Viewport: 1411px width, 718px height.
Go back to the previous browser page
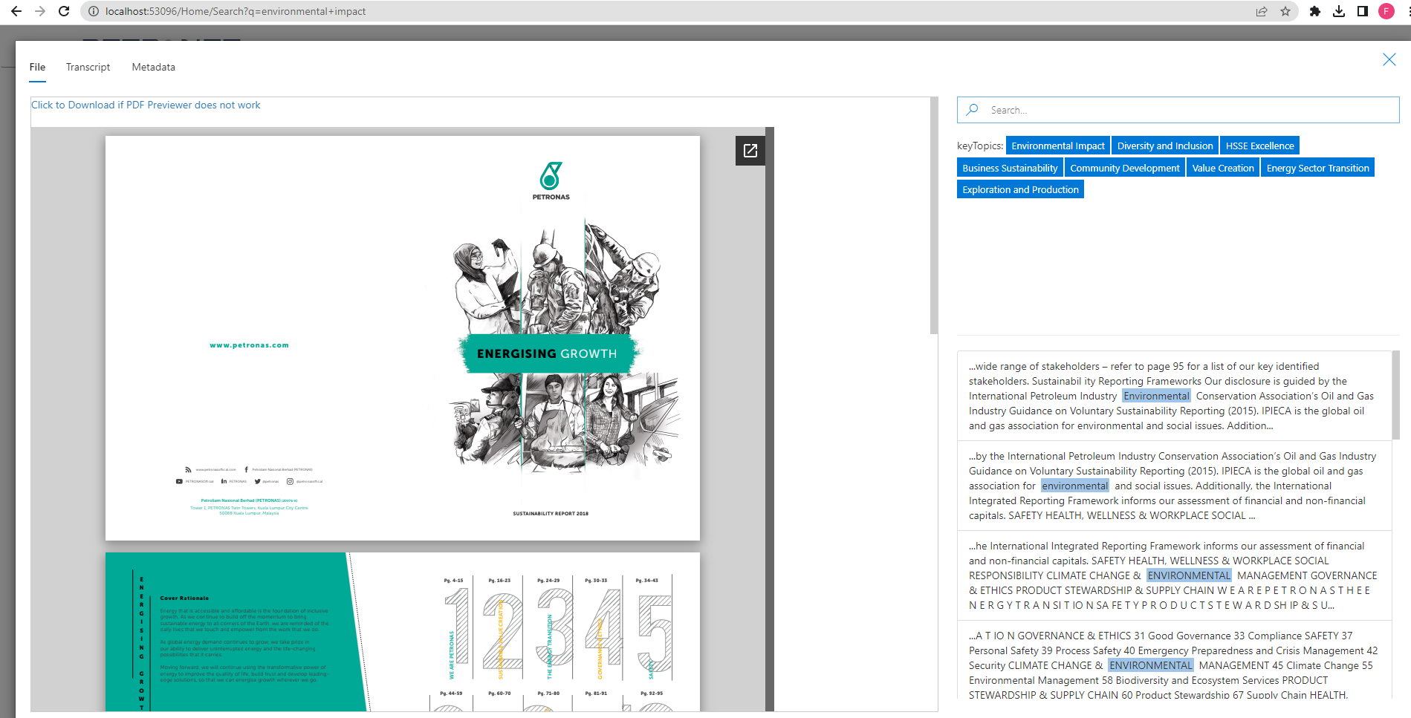pyautogui.click(x=16, y=11)
